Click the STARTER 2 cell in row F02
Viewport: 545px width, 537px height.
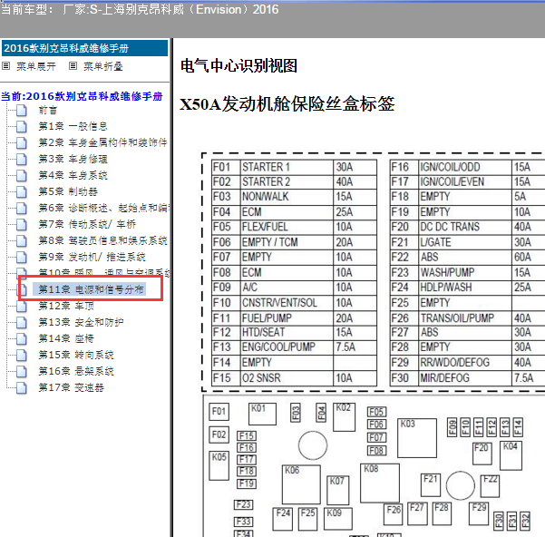tap(287, 181)
